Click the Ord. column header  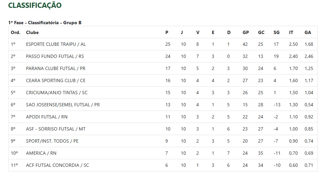click(x=16, y=32)
